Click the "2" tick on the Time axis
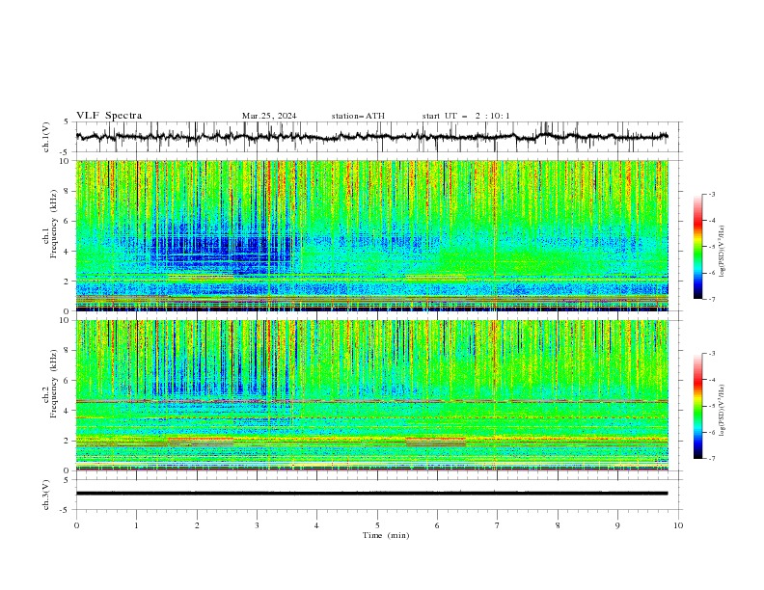Screen dimensions: 764x590 pyautogui.click(x=197, y=525)
